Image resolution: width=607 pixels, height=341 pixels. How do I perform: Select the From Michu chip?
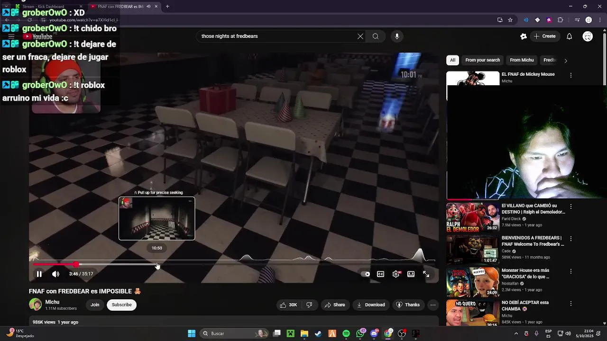click(522, 60)
